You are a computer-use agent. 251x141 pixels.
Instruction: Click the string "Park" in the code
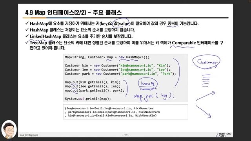(166, 74)
